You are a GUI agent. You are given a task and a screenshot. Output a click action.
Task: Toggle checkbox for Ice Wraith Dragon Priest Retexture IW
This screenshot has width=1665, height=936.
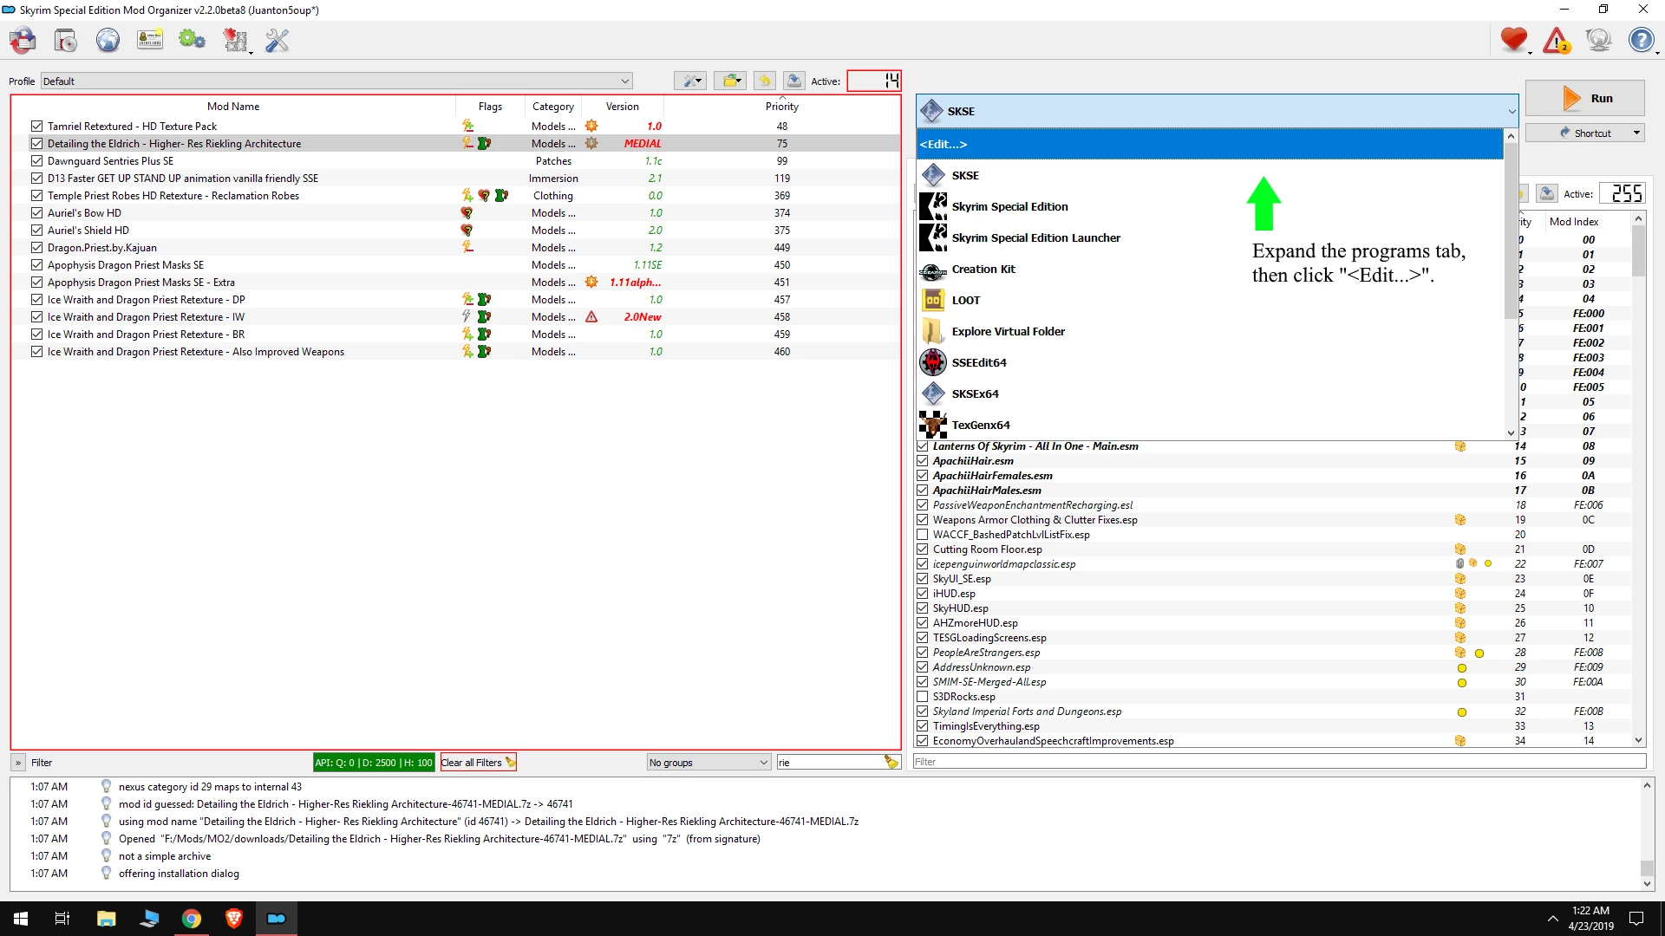pos(36,316)
